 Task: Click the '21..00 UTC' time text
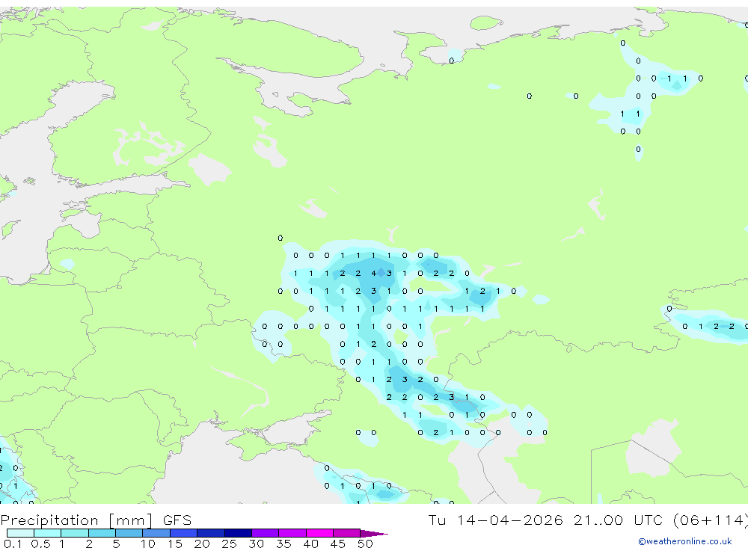click(x=619, y=520)
